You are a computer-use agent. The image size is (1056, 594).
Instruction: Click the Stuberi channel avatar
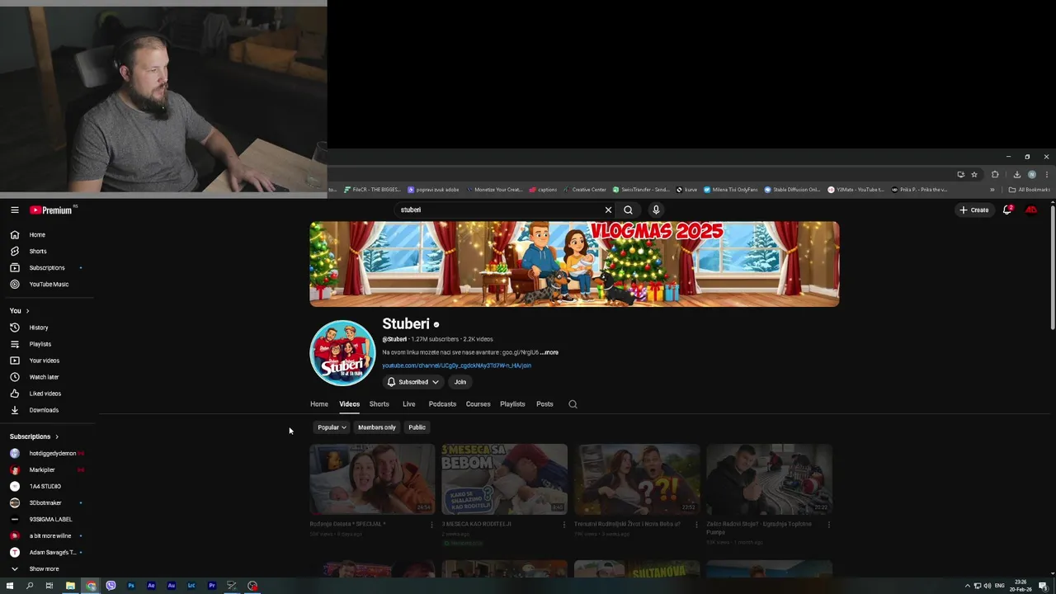coord(342,353)
